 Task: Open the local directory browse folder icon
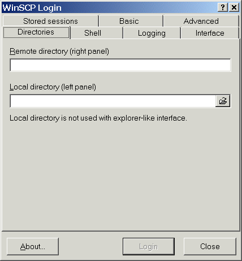[x=223, y=101]
